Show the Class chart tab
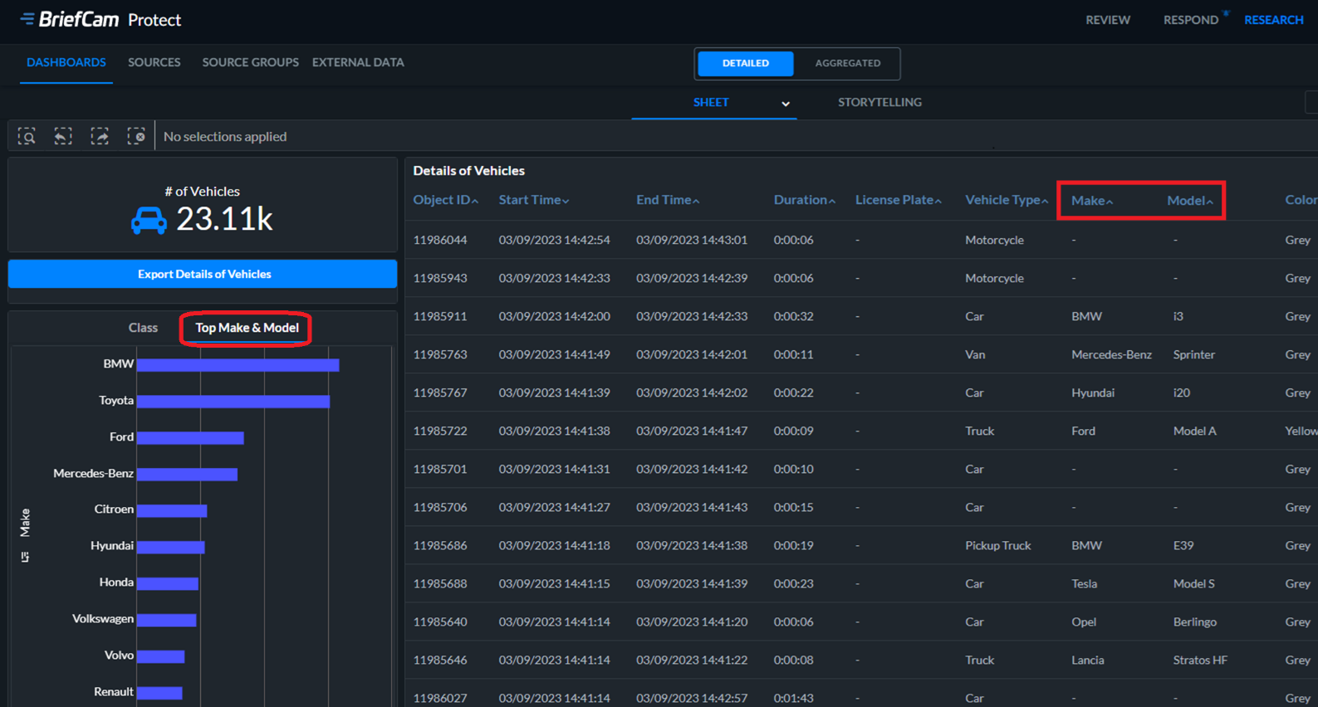The height and width of the screenshot is (707, 1318). coord(143,328)
